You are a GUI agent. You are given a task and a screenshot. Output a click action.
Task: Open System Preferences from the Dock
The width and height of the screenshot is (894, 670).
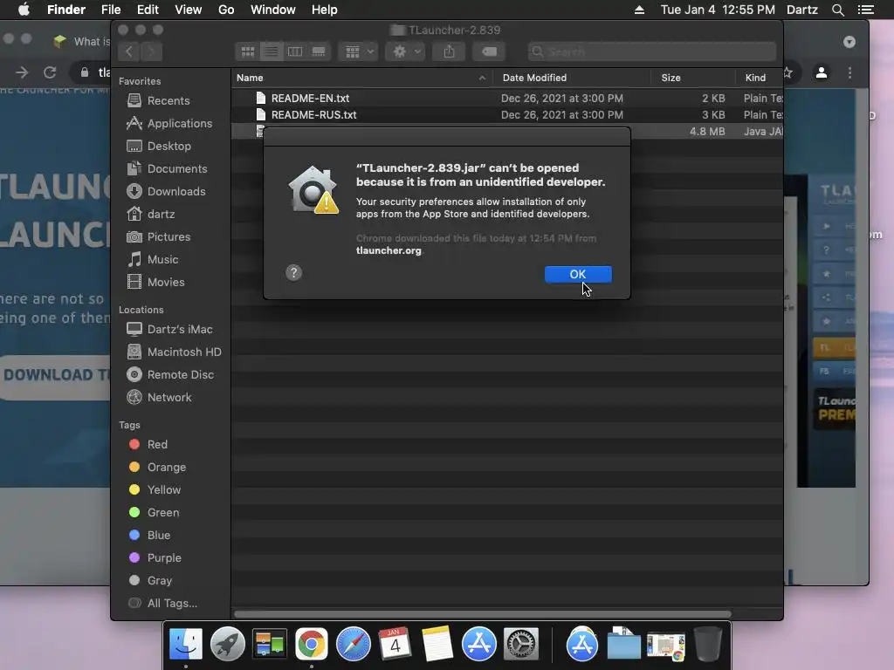coord(520,645)
